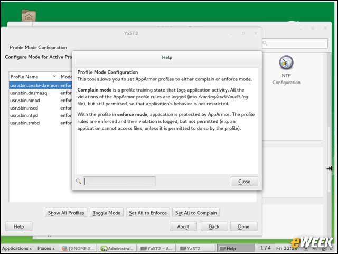
Task: Click the Help search input field
Action: click(x=119, y=181)
